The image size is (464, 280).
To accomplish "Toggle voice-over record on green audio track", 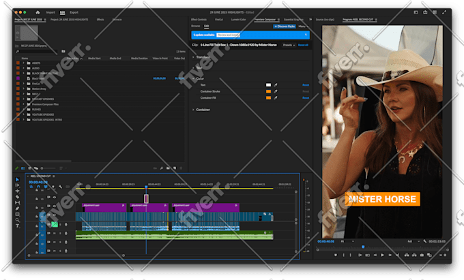I will (66, 233).
